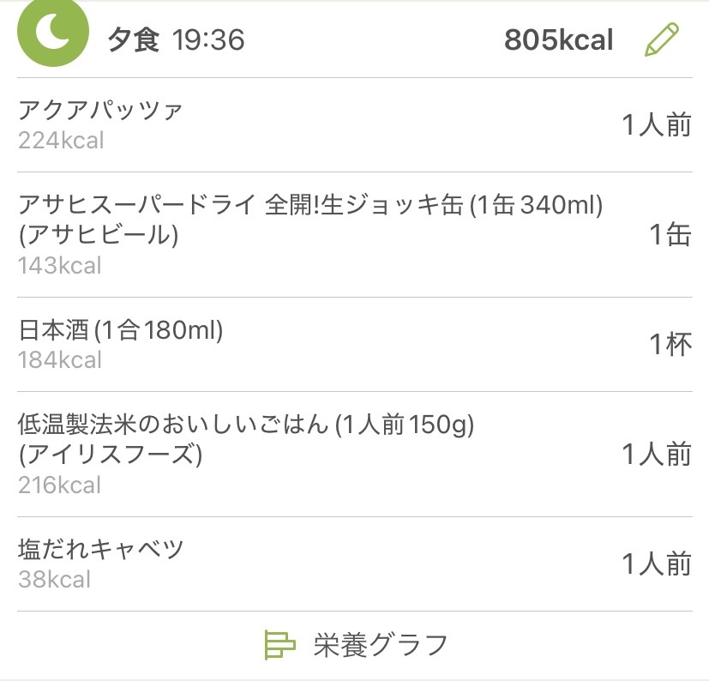Tap the 夕食 meal title
Screen dimensions: 709x681
pyautogui.click(x=134, y=39)
